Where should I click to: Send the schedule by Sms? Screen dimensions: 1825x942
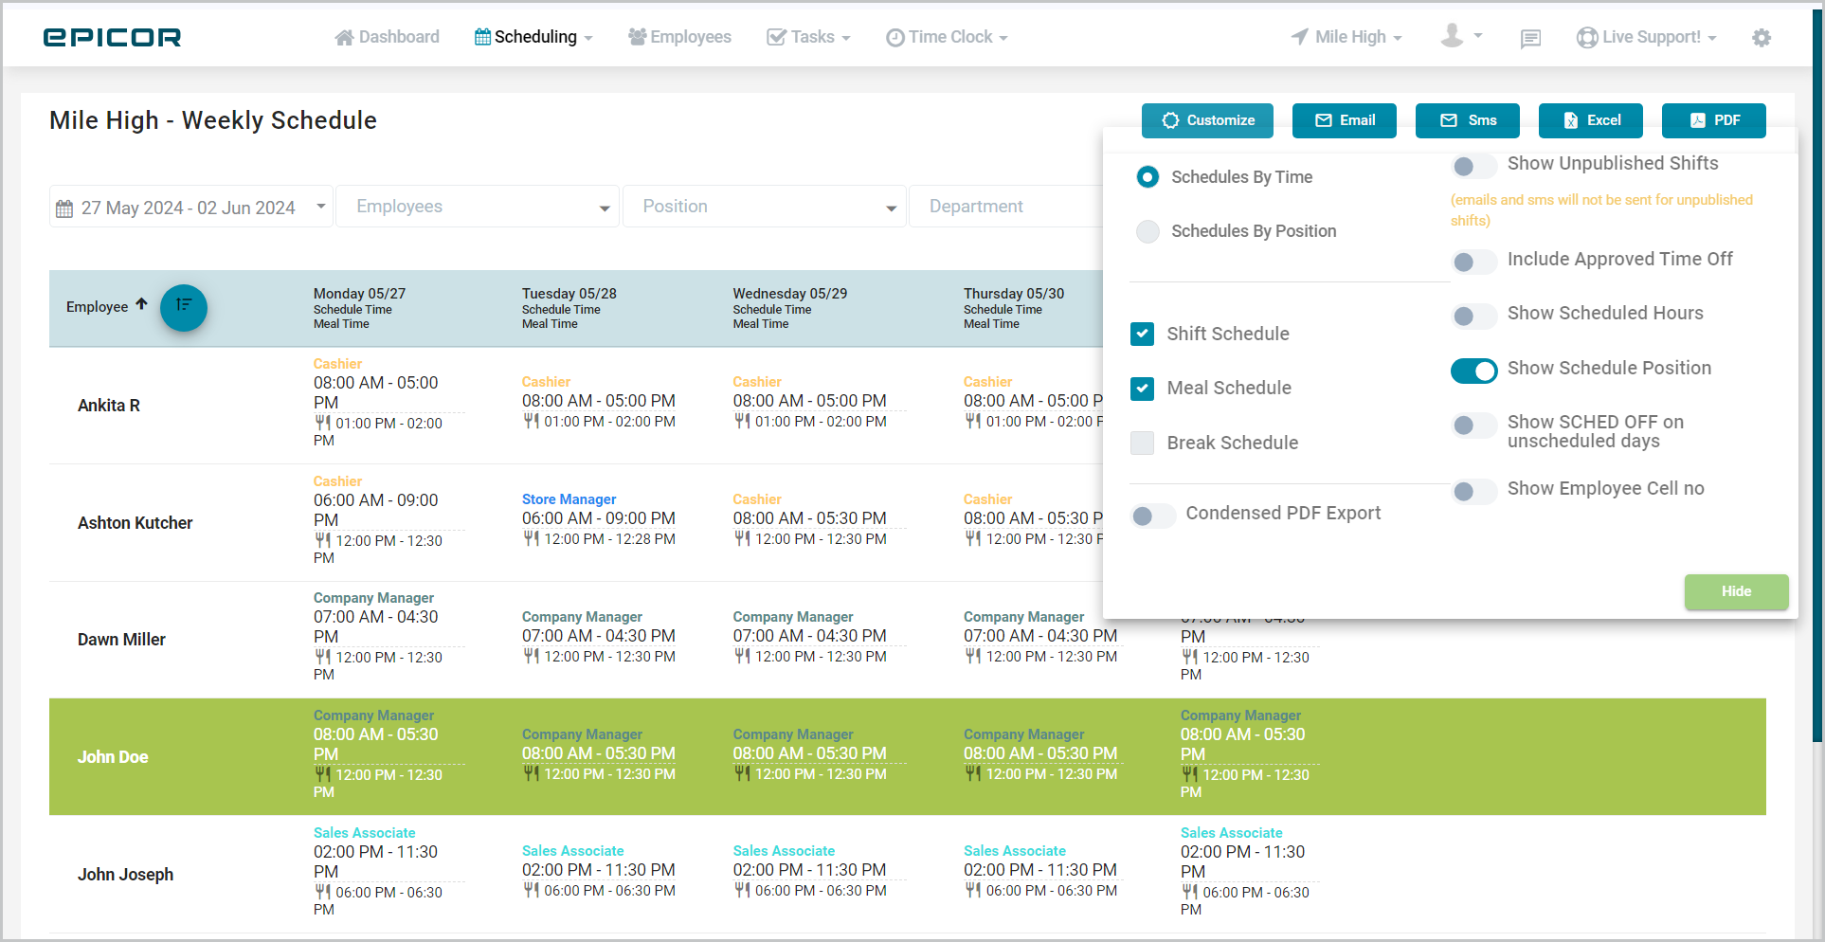[1468, 120]
